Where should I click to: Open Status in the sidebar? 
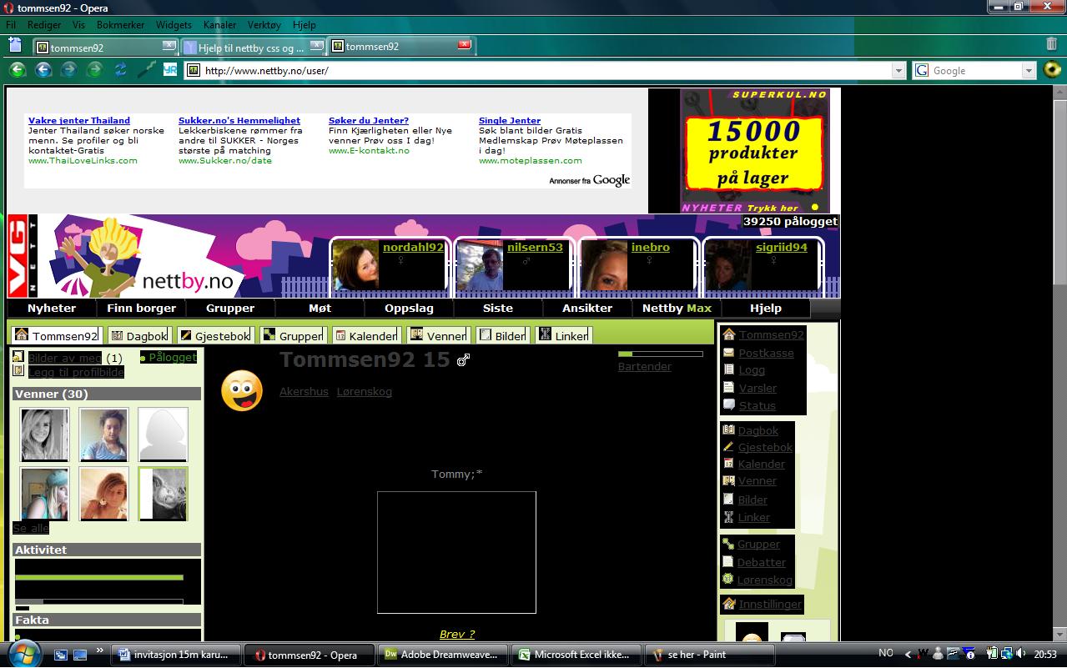tap(757, 406)
